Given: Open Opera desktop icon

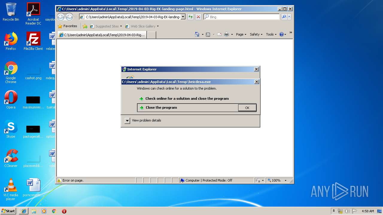Looking at the screenshot, I should point(11,100).
